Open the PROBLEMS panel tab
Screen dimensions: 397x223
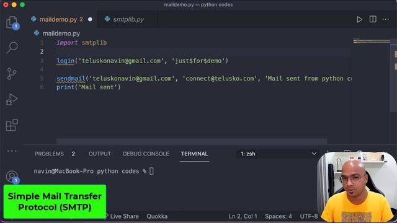(x=49, y=154)
